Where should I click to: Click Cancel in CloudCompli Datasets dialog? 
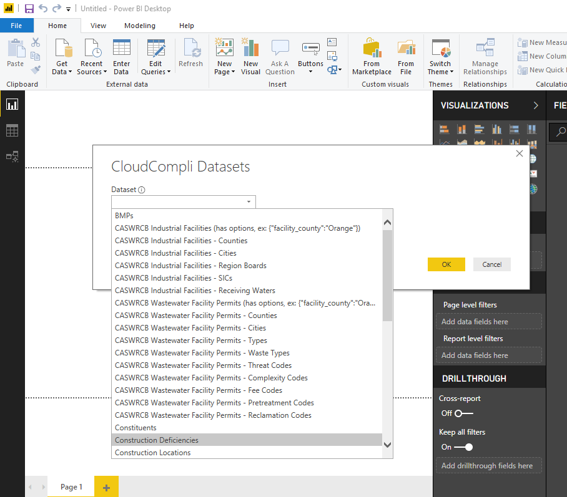492,264
